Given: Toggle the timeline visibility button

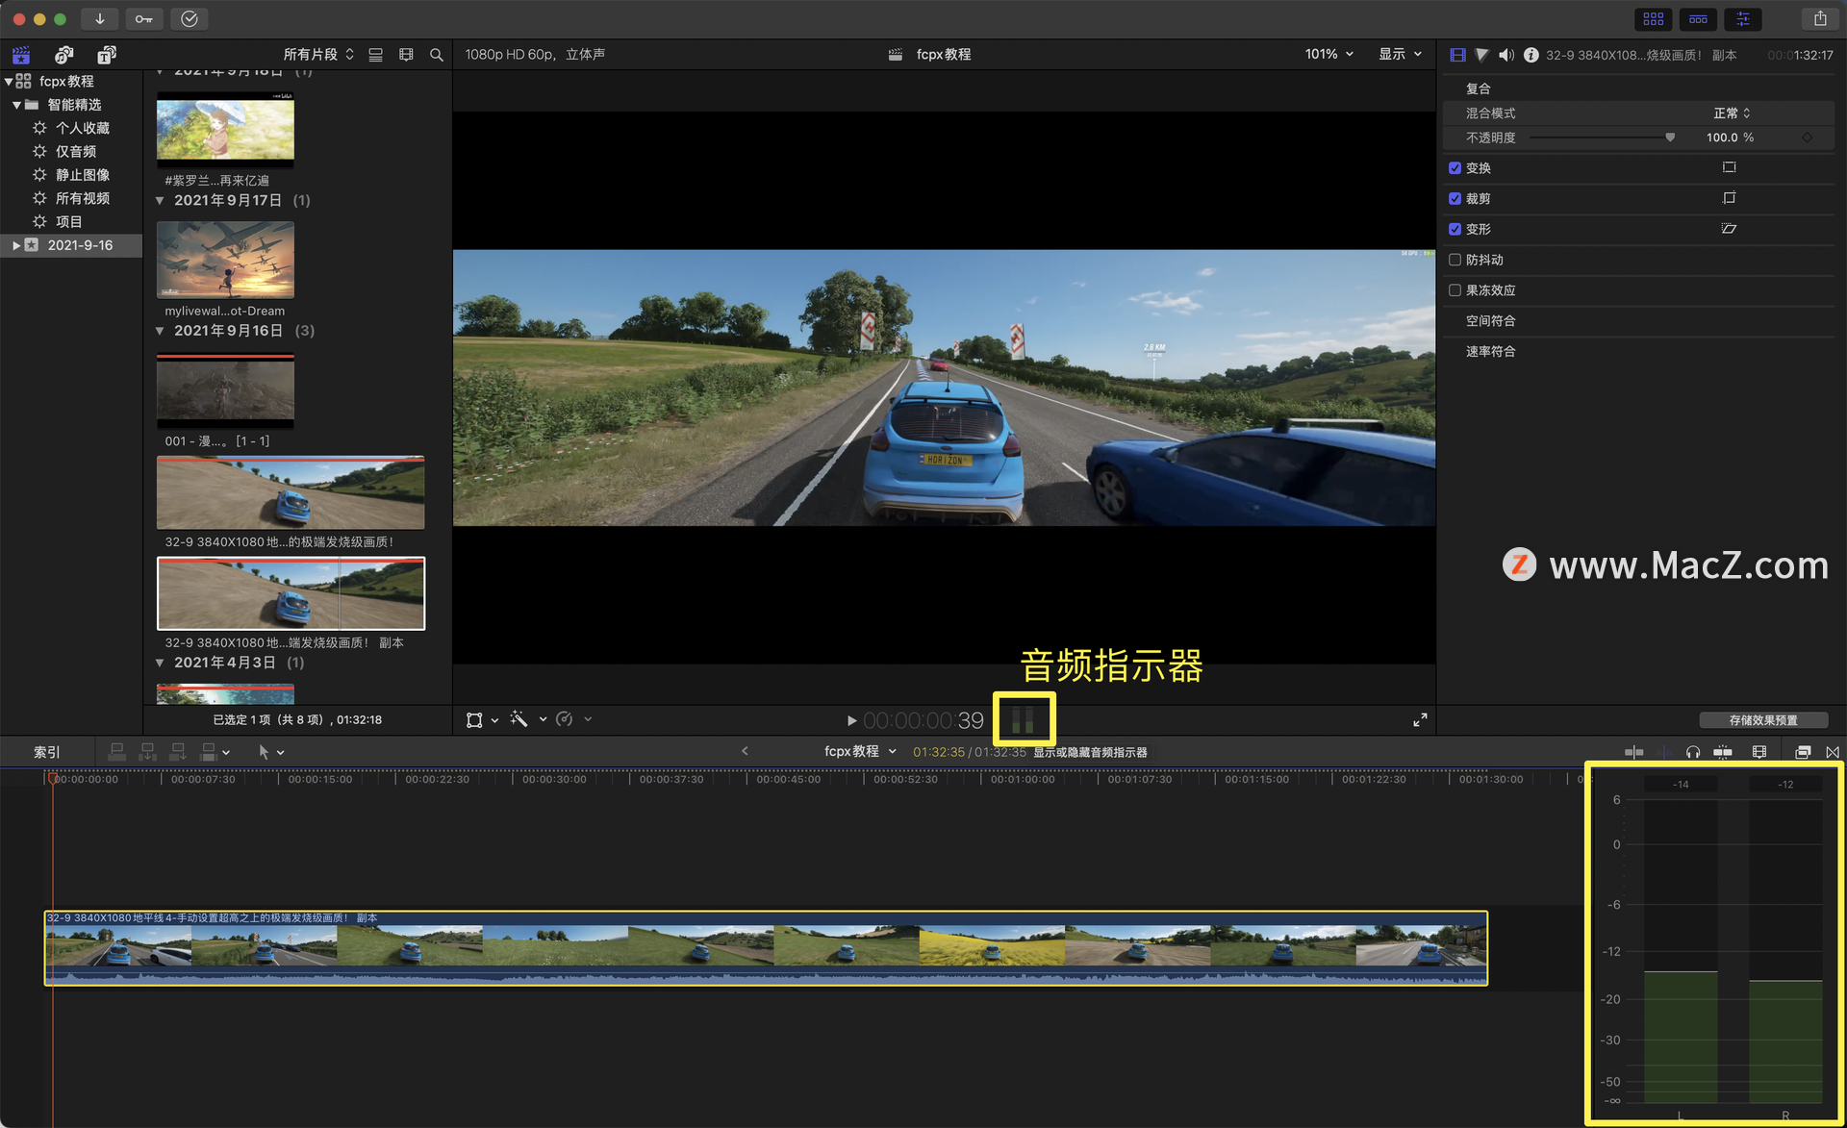Looking at the screenshot, I should coord(1698,18).
